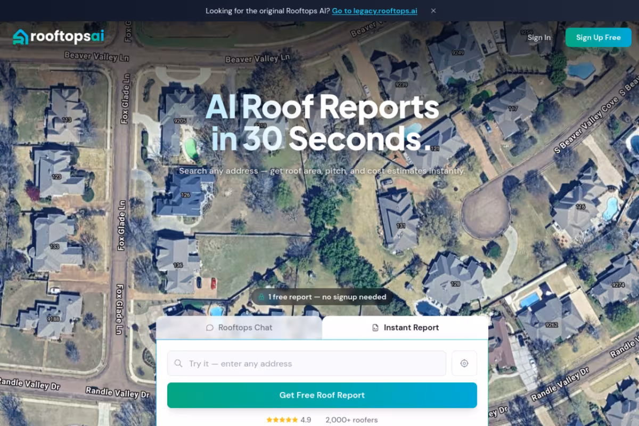This screenshot has height=426, width=639.
Task: Click the subtitle about roof area and pitch
Action: point(322,171)
